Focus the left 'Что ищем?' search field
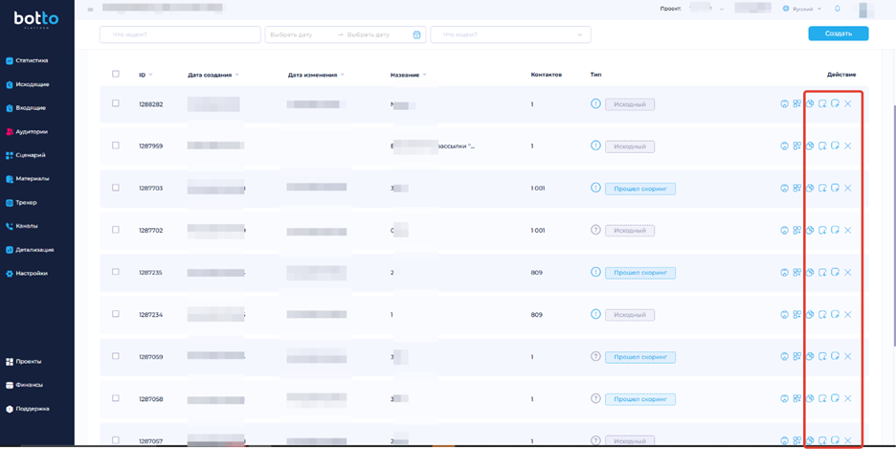The width and height of the screenshot is (896, 449). tap(180, 34)
